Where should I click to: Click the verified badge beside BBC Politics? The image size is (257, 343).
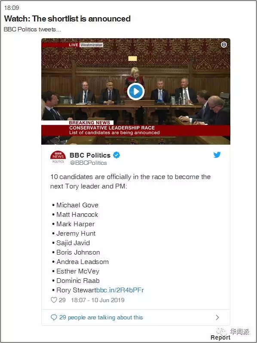[116, 155]
